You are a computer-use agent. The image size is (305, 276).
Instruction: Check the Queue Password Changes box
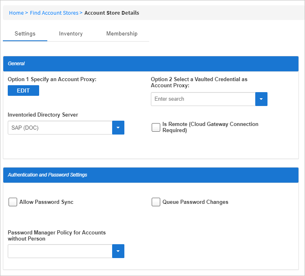pos(156,202)
